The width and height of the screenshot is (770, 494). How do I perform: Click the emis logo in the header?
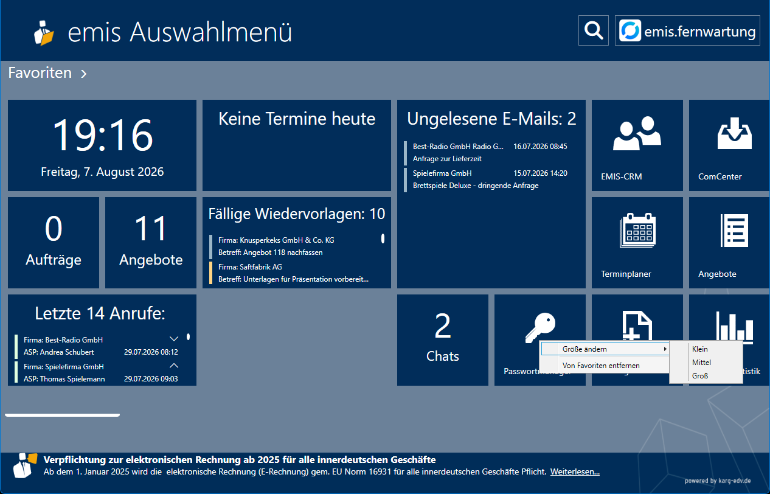pos(44,32)
